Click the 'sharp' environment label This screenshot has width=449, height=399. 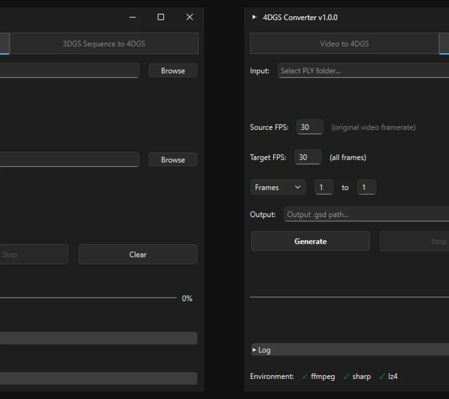362,377
